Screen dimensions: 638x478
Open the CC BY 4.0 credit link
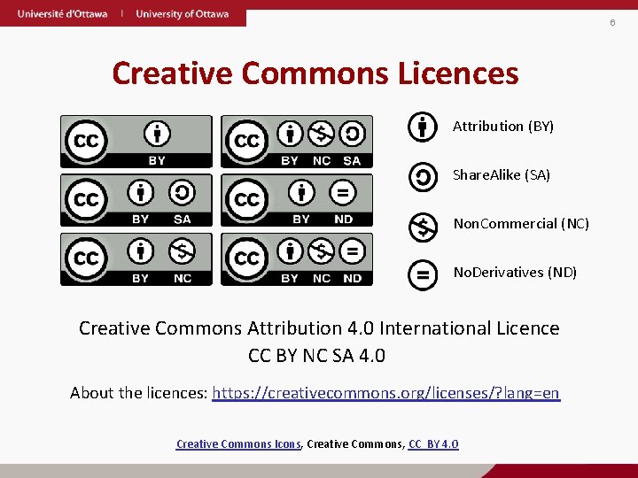click(433, 443)
